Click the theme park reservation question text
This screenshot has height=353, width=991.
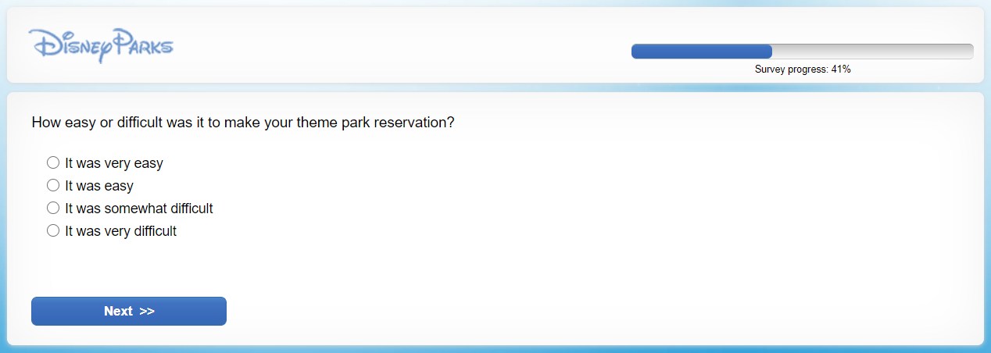tap(243, 123)
